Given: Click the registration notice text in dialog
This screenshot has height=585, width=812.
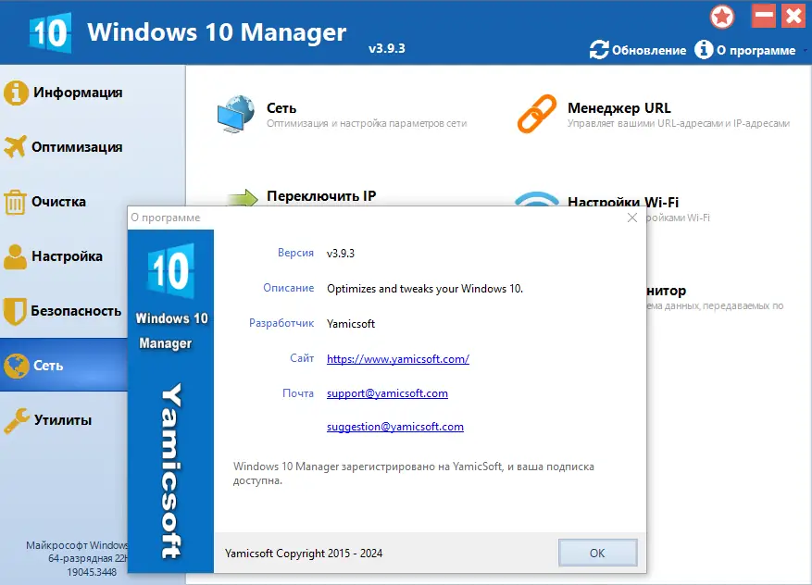Looking at the screenshot, I should pos(413,473).
